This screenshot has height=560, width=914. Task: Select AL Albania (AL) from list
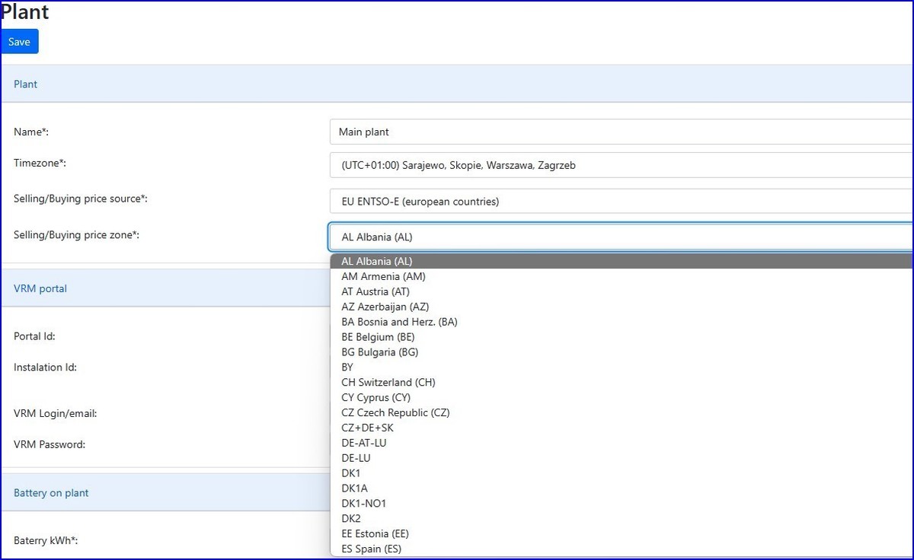(377, 261)
